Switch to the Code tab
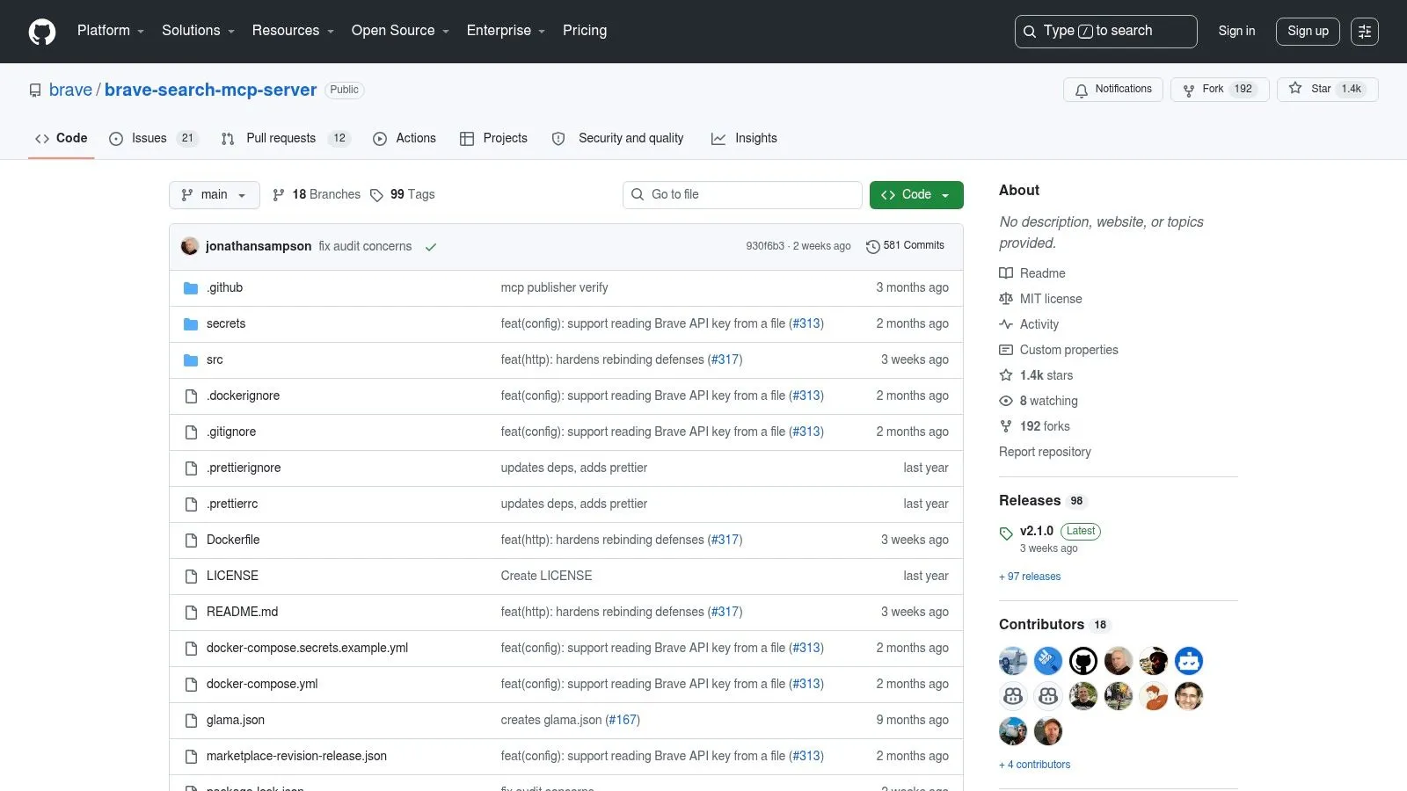This screenshot has width=1407, height=791. (x=62, y=138)
